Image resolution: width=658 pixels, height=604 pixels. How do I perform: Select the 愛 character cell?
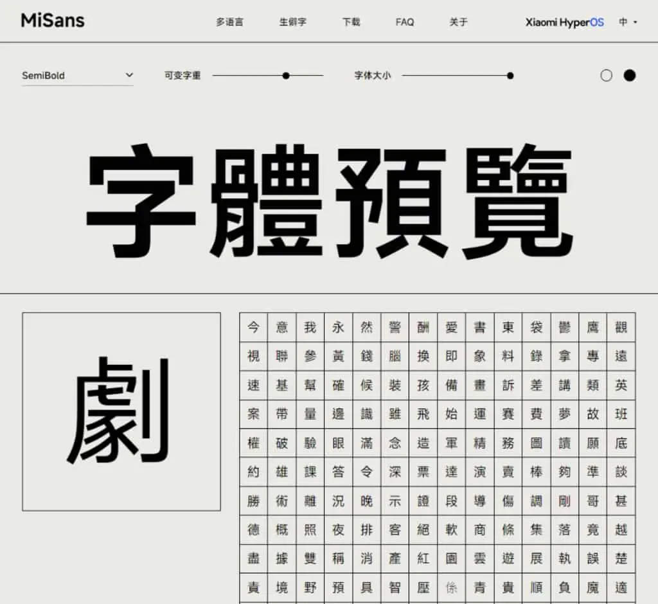(452, 327)
